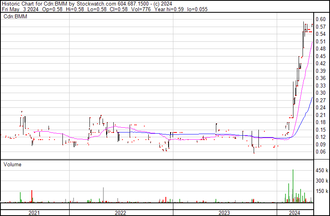Click the 0.33 price axis label
Viewport: 330px width, 216px height.
coord(321,86)
